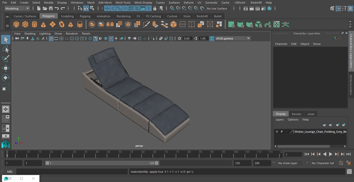Create a polygon cone from the shelf
354x182 pixels.
click(x=44, y=25)
